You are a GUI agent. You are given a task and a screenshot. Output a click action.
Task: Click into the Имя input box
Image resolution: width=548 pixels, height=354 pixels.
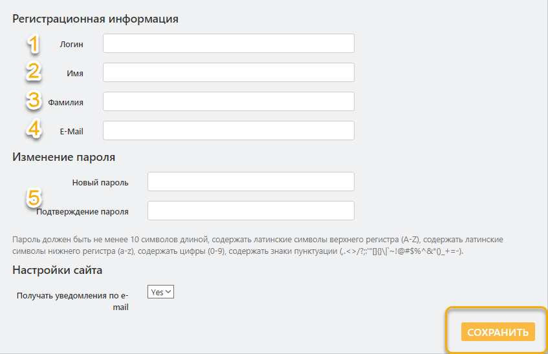(228, 72)
